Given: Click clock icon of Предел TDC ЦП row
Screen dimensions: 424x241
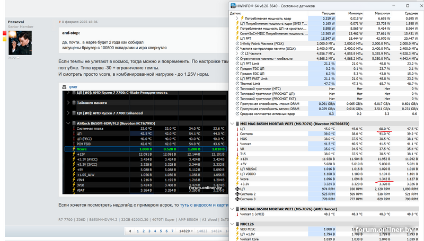Looking at the screenshot, I should tap(237, 69).
